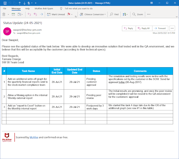Click the Delete trash icon
The image size is (179, 159).
[x=4, y=14]
